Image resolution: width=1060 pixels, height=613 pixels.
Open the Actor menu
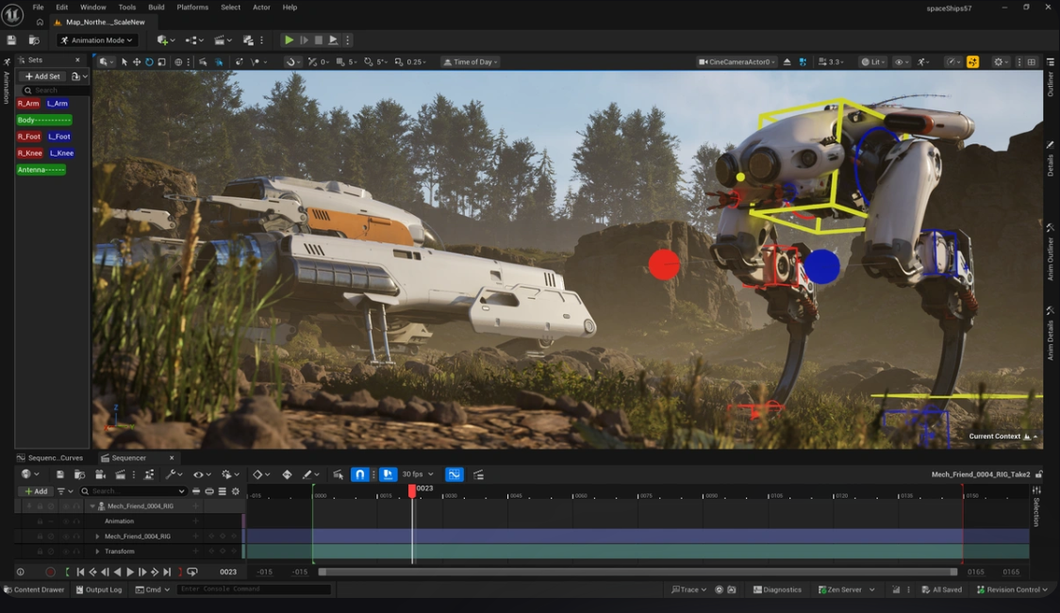(261, 8)
